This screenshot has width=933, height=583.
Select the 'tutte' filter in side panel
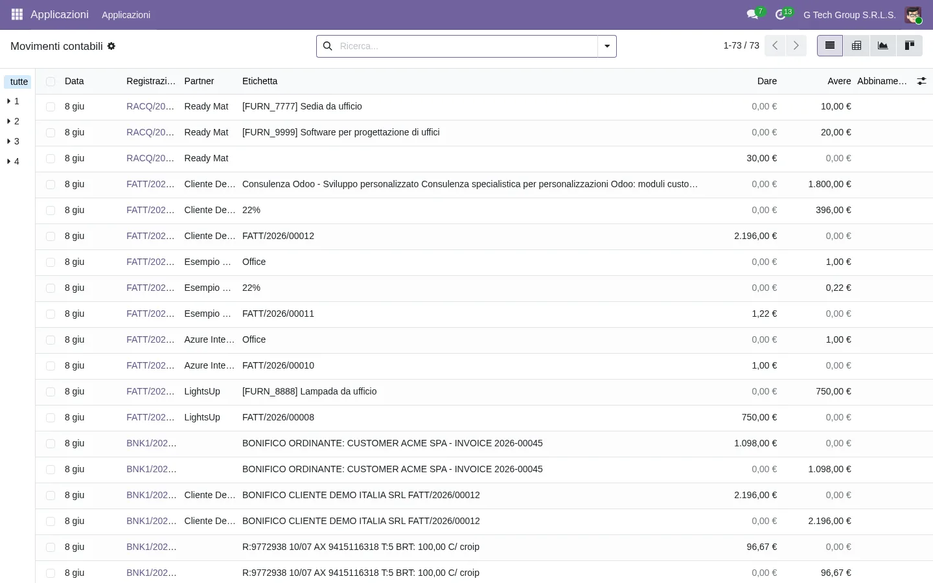pyautogui.click(x=19, y=82)
